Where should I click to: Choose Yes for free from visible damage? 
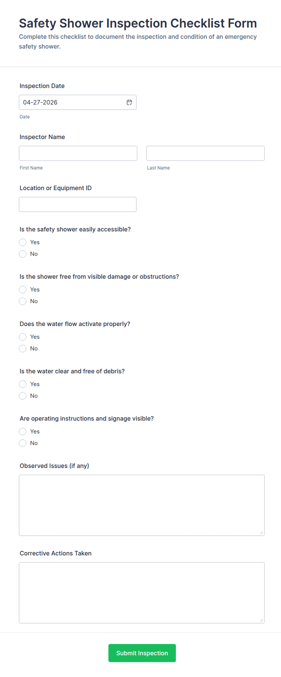(23, 290)
